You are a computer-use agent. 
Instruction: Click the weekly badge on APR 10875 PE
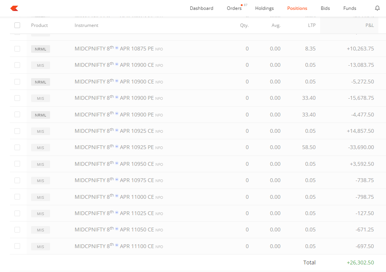pos(117,47)
